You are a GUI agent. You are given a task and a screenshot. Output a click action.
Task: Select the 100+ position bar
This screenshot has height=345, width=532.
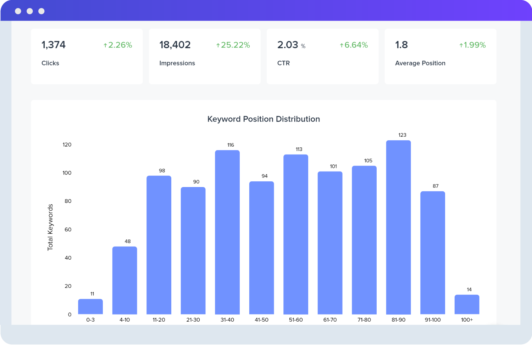[467, 305]
